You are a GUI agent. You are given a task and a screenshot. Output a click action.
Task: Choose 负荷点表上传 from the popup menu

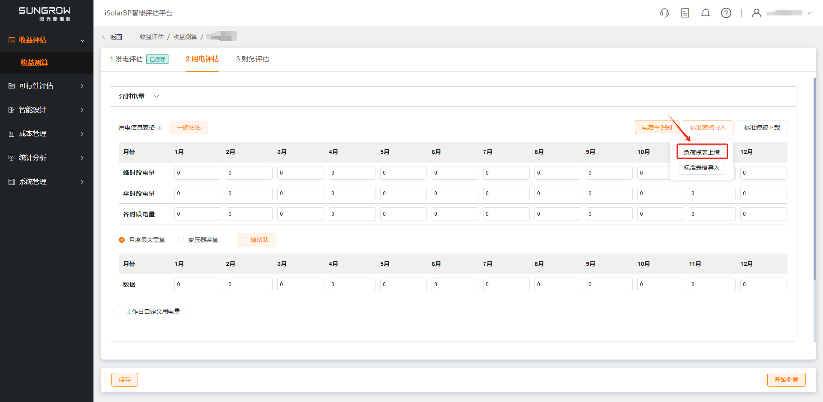[702, 152]
